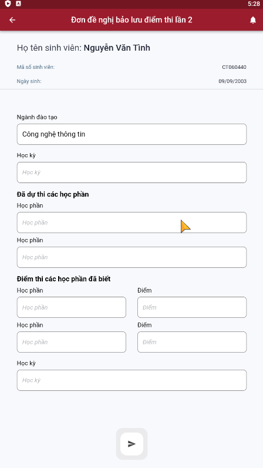Image resolution: width=263 pixels, height=468 pixels.
Task: Focus the last Học kỳ field at the bottom
Action: (131, 380)
